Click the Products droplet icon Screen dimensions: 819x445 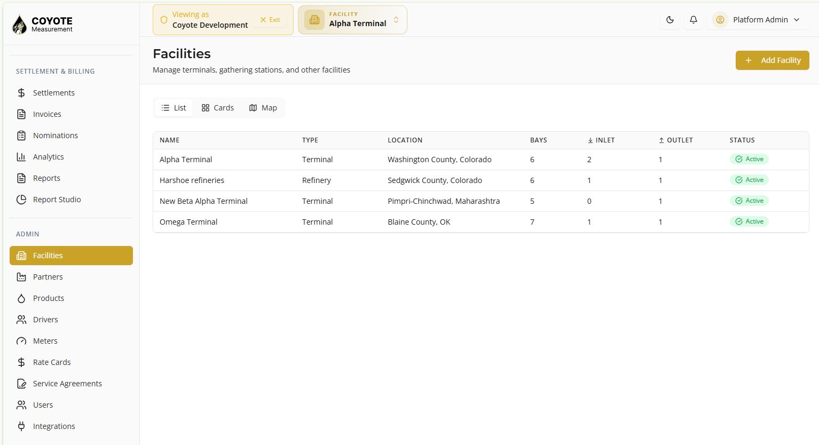[x=21, y=298]
